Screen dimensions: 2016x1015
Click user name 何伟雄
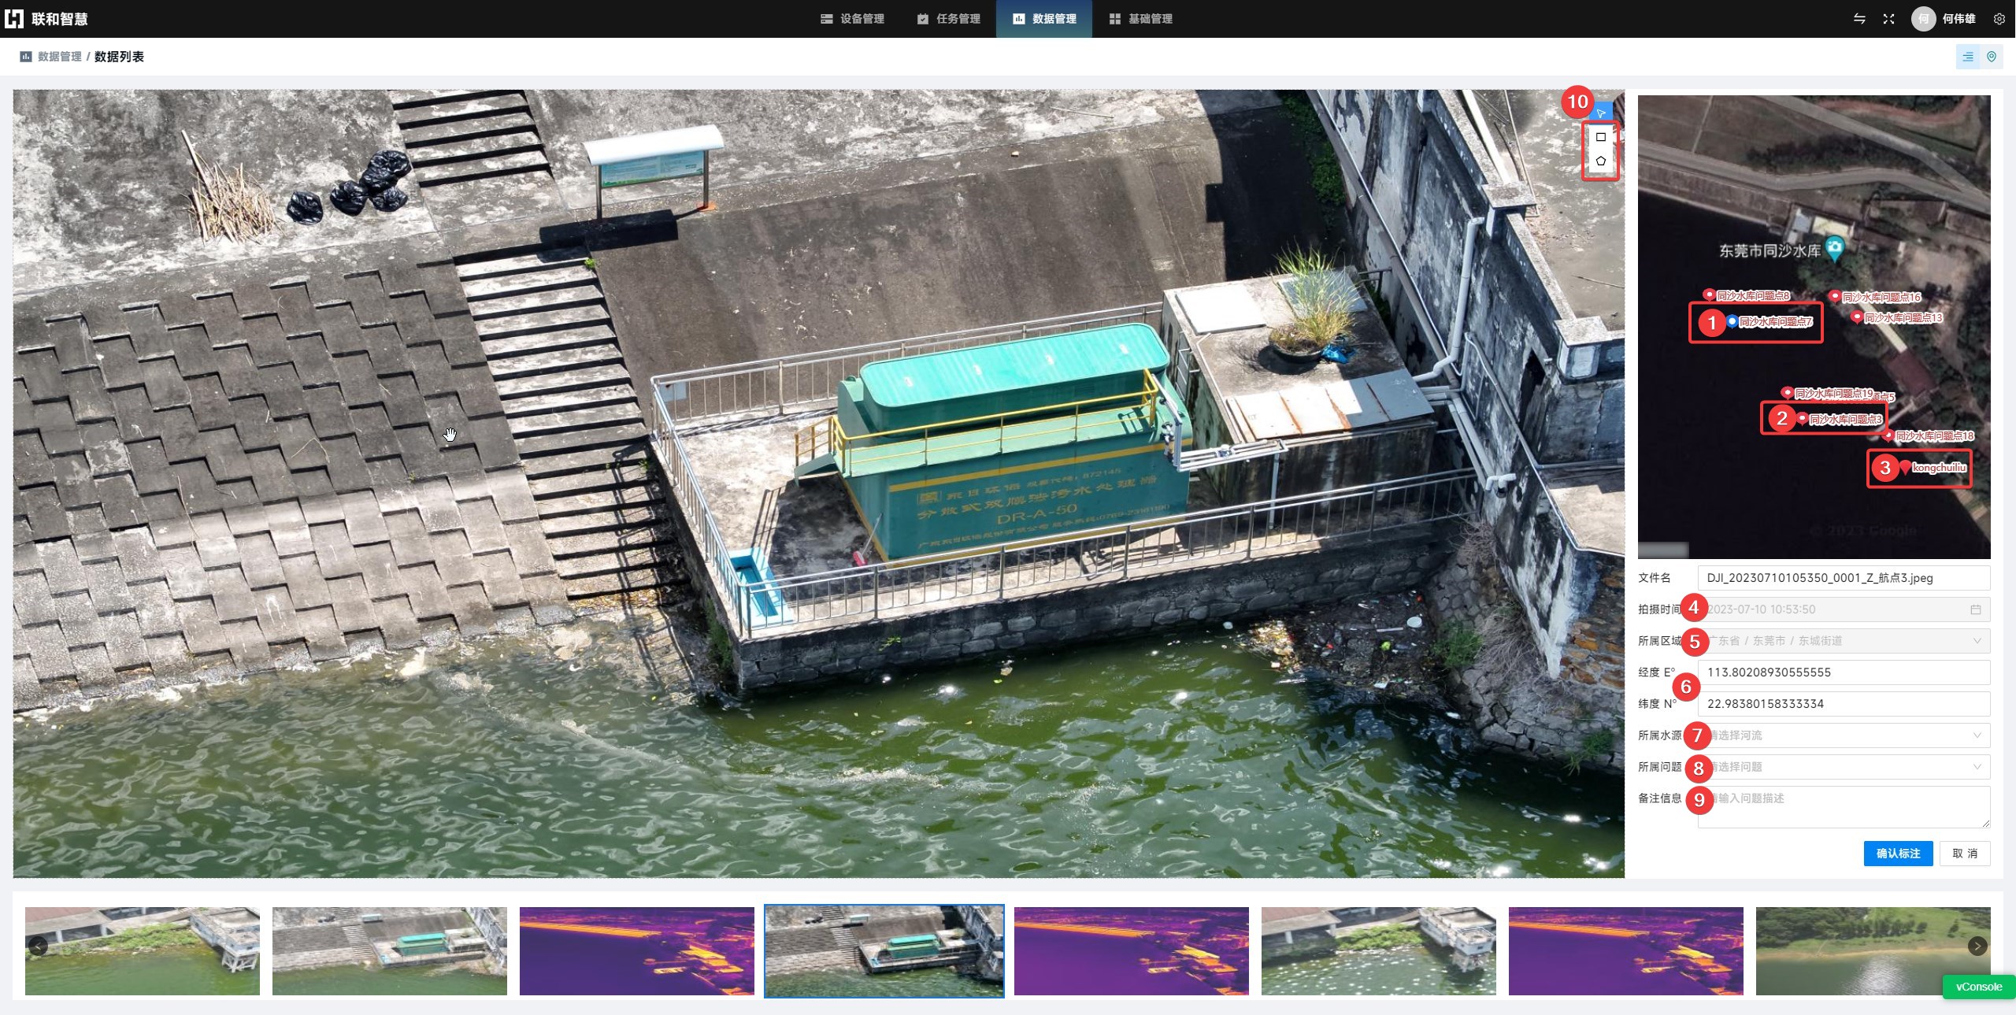coord(1959,19)
